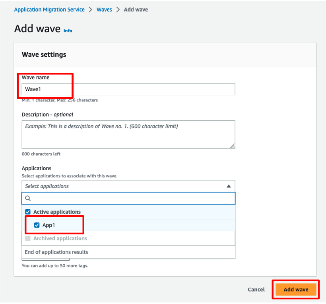Click the 'Wave settings' heading

pyautogui.click(x=44, y=55)
